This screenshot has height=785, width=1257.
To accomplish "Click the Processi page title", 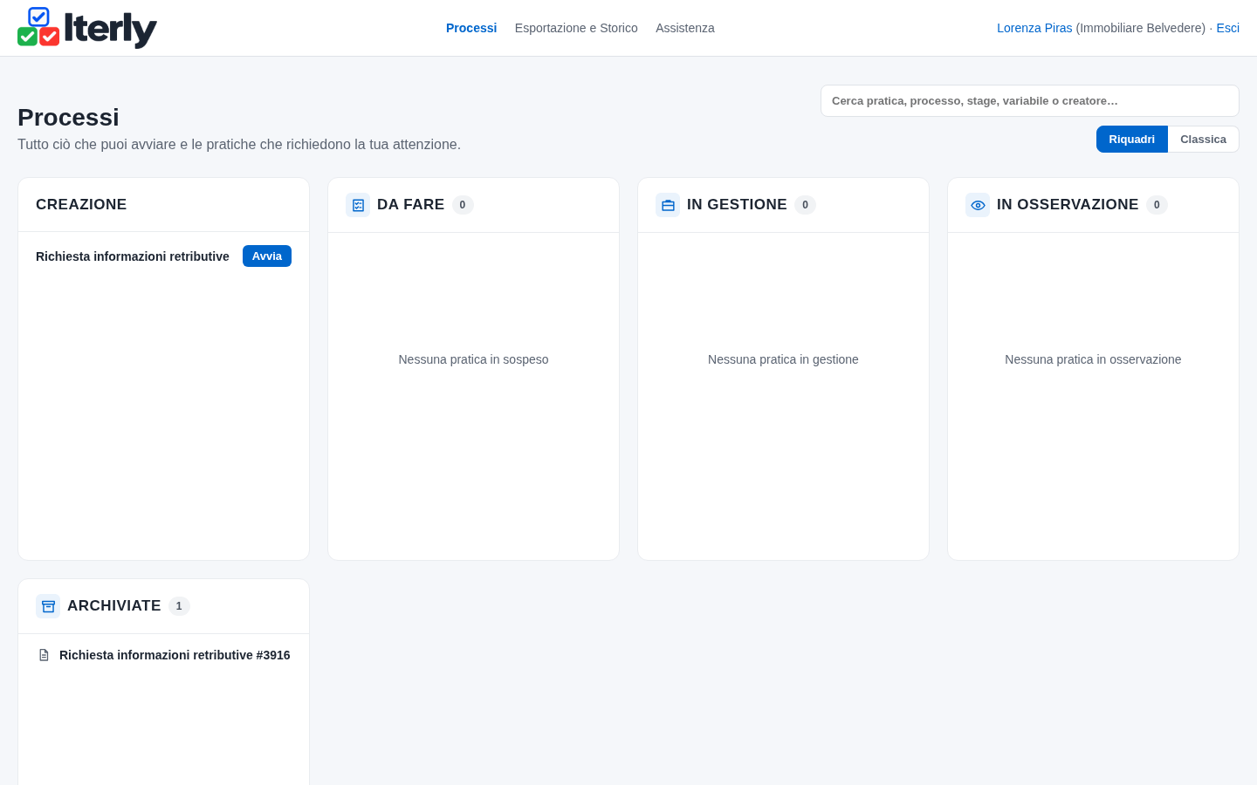I will point(68,117).
